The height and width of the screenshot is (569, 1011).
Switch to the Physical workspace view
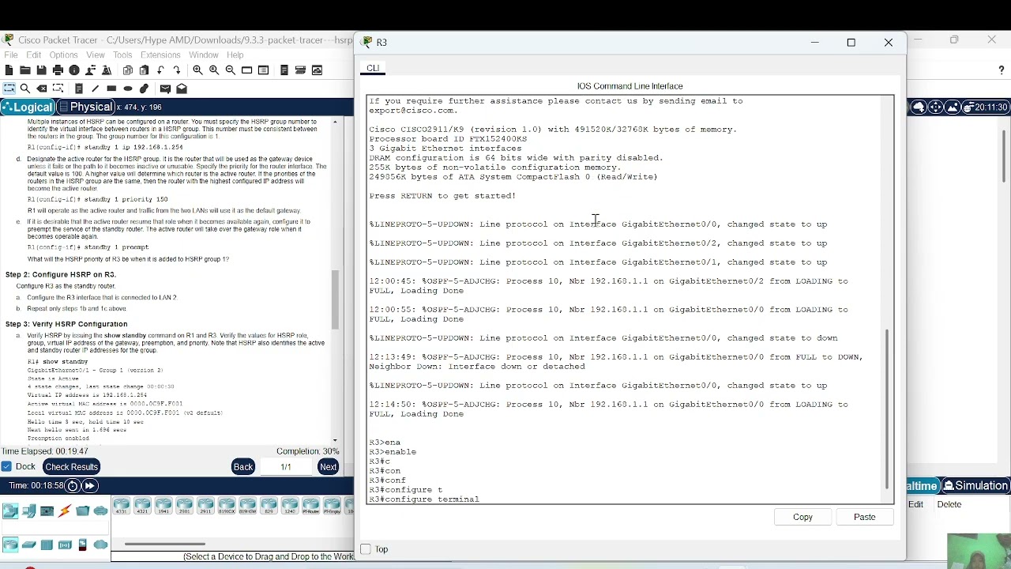point(85,107)
